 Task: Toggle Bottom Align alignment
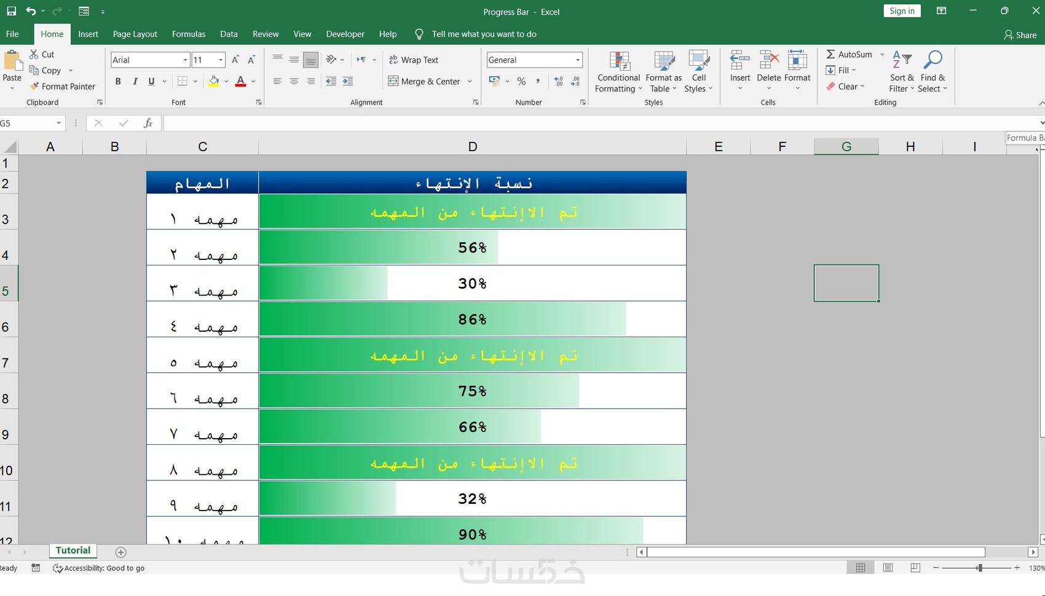311,60
